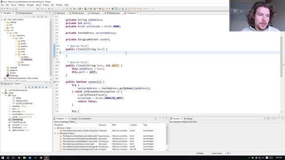
Task: Click the Problems view vertical scrollbar
Action: (167, 135)
